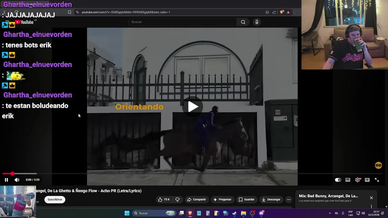Open the system volume control
The height and width of the screenshot is (218, 388).
click(363, 213)
